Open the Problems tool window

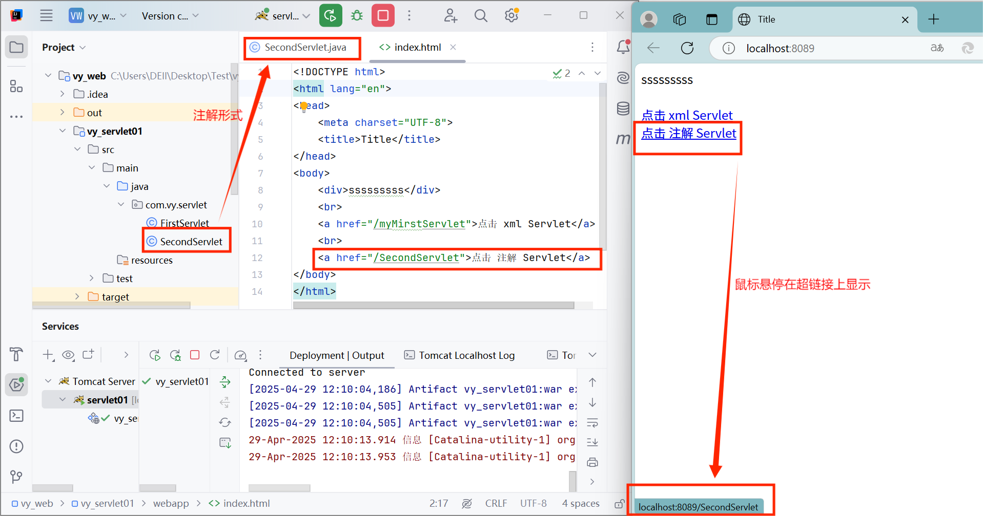[16, 446]
